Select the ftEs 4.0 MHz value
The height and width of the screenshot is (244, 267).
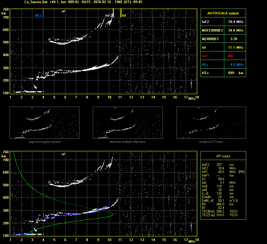pyautogui.click(x=237, y=64)
